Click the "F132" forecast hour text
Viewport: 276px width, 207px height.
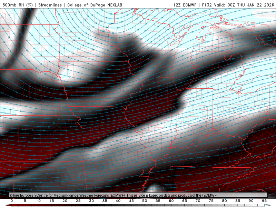tap(207, 5)
